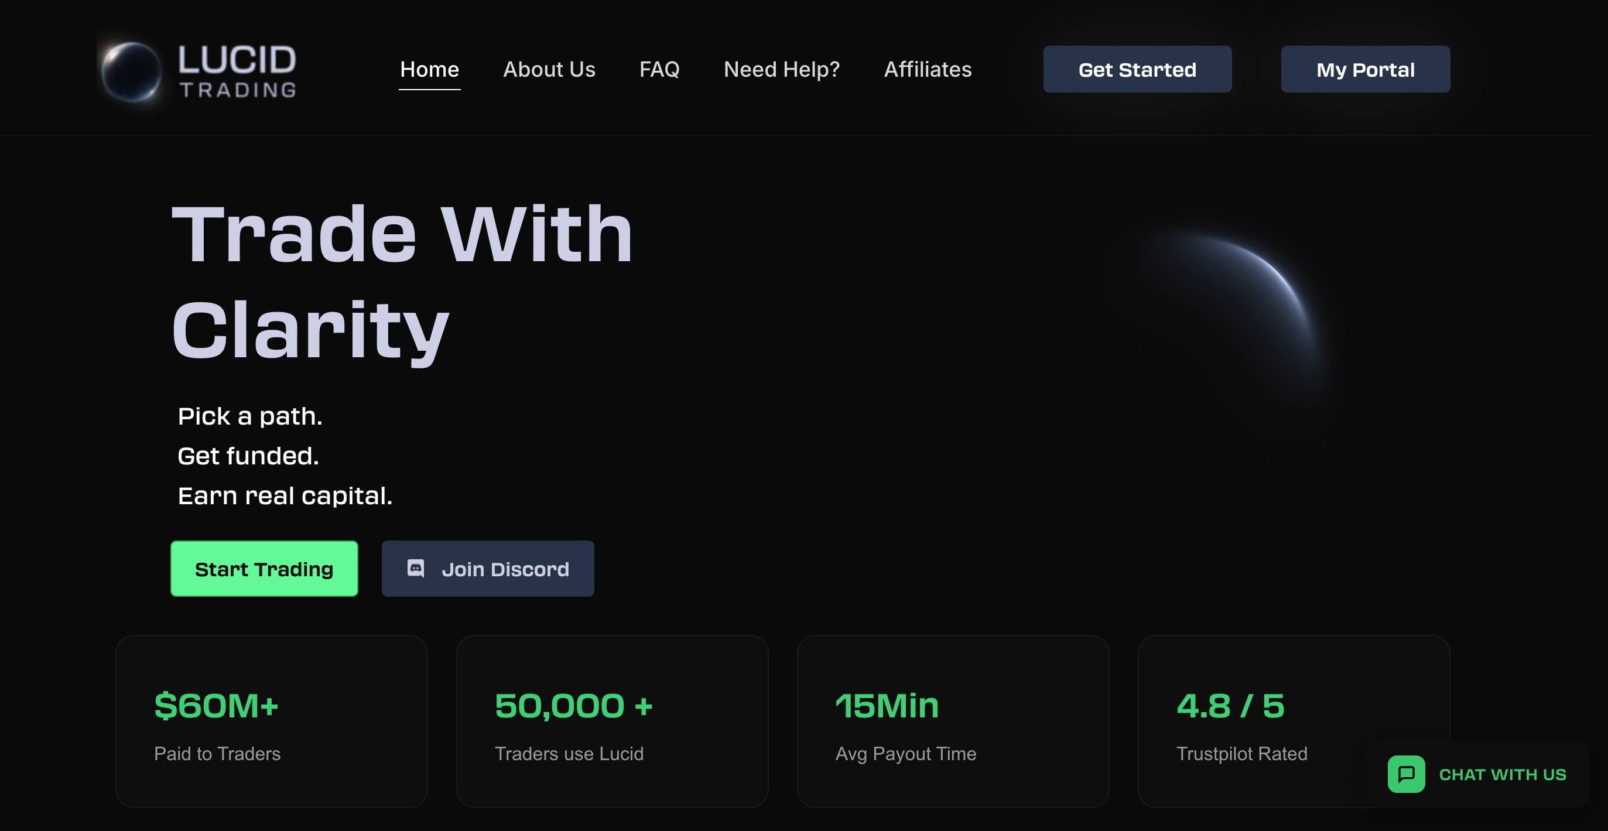Select Need Help? in navigation

782,69
